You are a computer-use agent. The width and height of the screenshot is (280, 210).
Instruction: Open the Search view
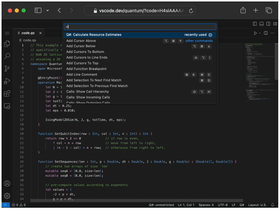7,56
